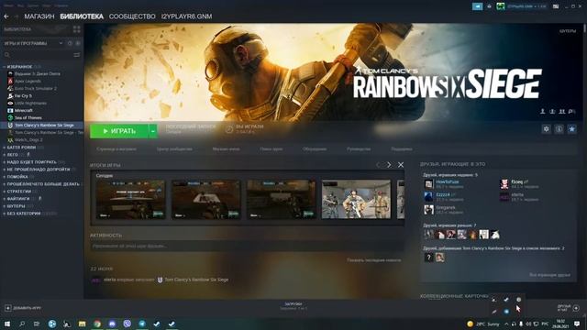The image size is (587, 330).
Task: Go to the МАГАЗИН tab
Action: (39, 16)
